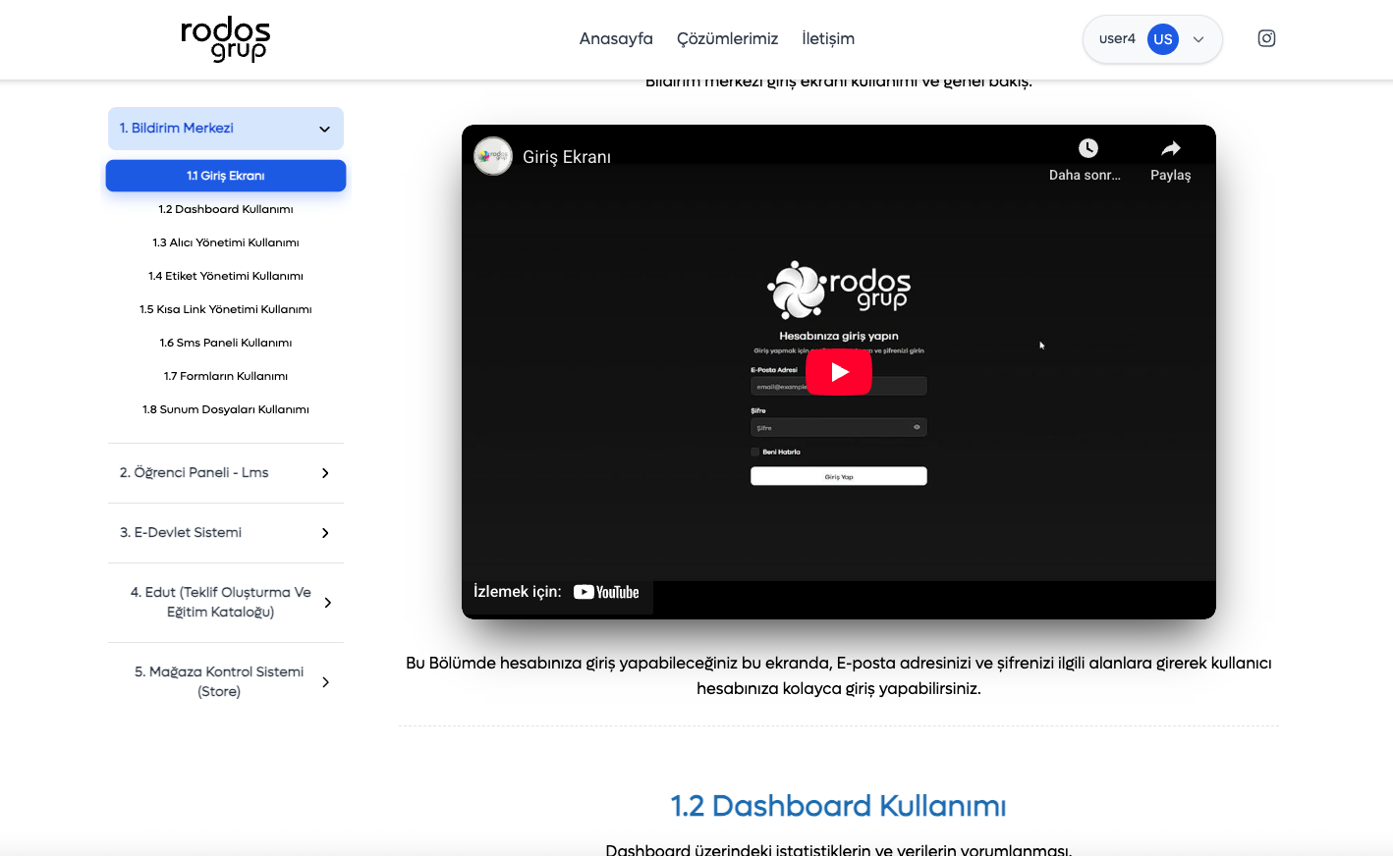Expand 5. Mağaza Kontrol Sistemi section
Viewport: 1393px width, 856px height.
pos(325,682)
